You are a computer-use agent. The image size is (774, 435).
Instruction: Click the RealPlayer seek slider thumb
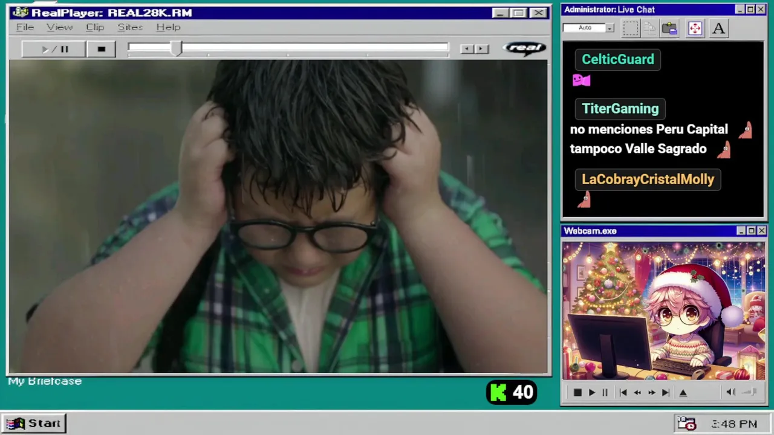(x=175, y=49)
